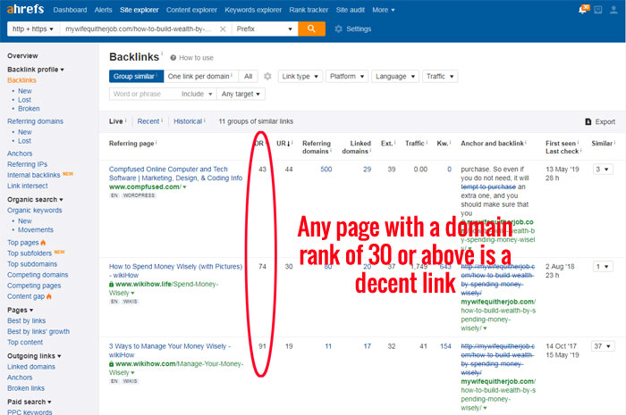
Task: Select Group similar mode
Action: coord(136,76)
